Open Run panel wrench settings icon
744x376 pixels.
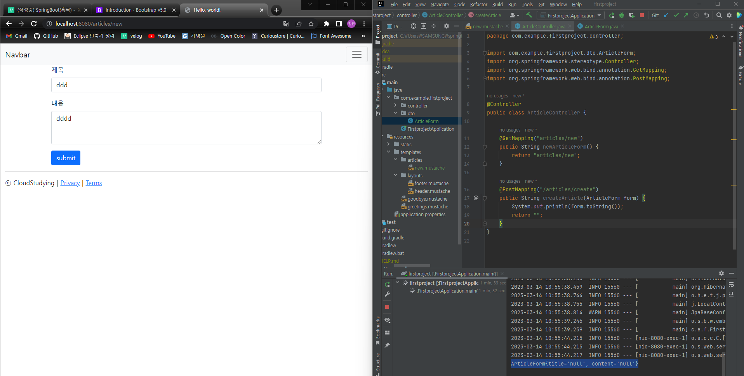click(387, 294)
